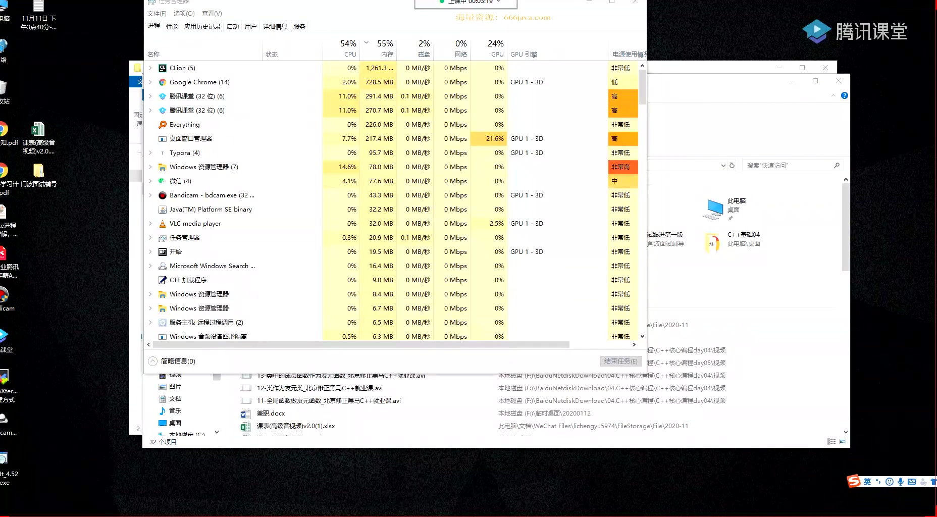The width and height of the screenshot is (937, 517).
Task: Expand the Typora (4) process group
Action: coord(150,153)
